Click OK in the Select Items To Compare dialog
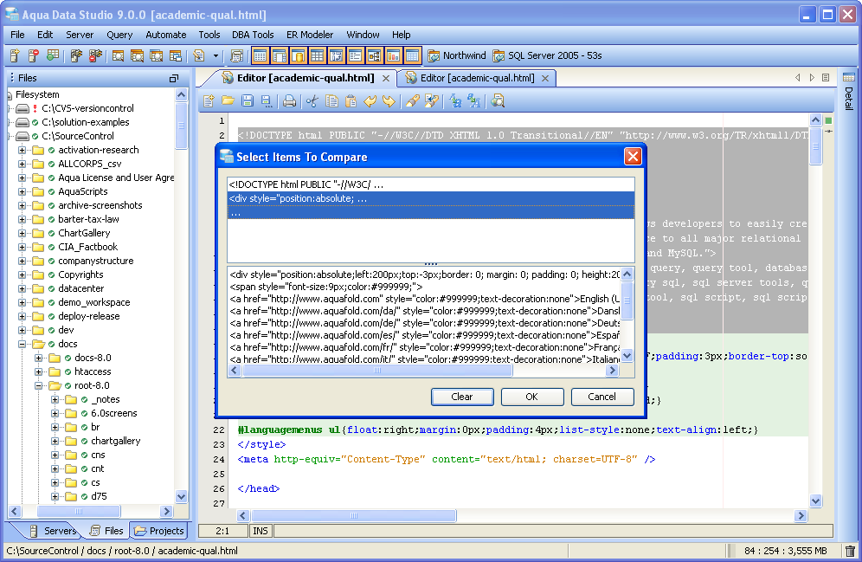The width and height of the screenshot is (862, 562). 531,397
